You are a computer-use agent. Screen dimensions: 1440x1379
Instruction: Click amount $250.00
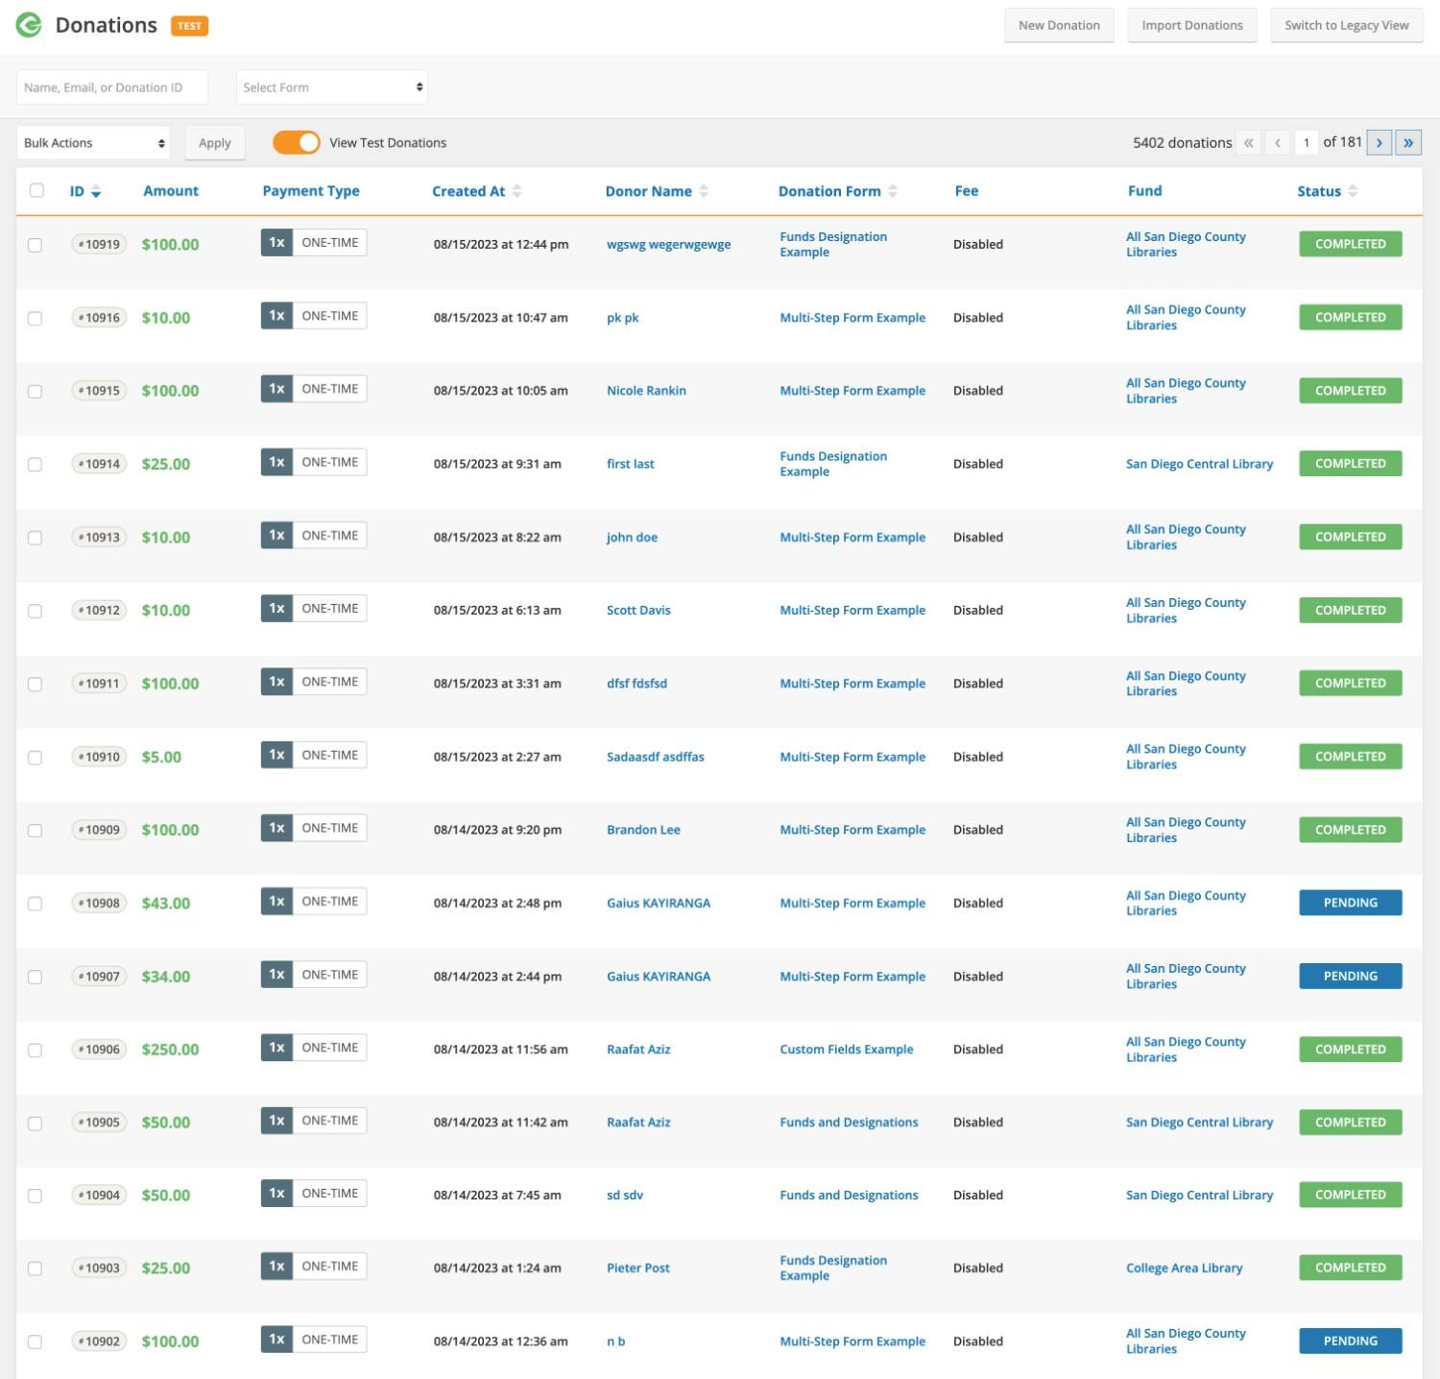170,1050
